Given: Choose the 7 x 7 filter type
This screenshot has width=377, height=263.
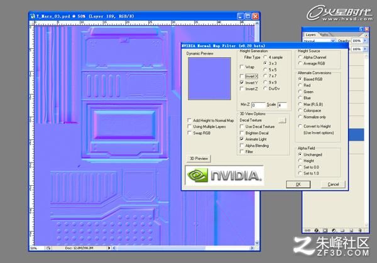Looking at the screenshot, I should pos(265,76).
